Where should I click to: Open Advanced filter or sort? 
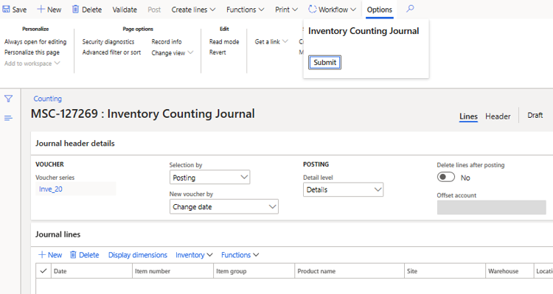[111, 52]
